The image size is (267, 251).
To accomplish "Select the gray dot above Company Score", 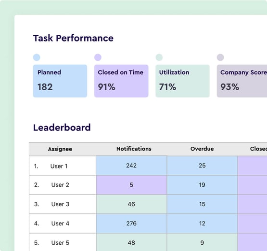I will (x=220, y=57).
